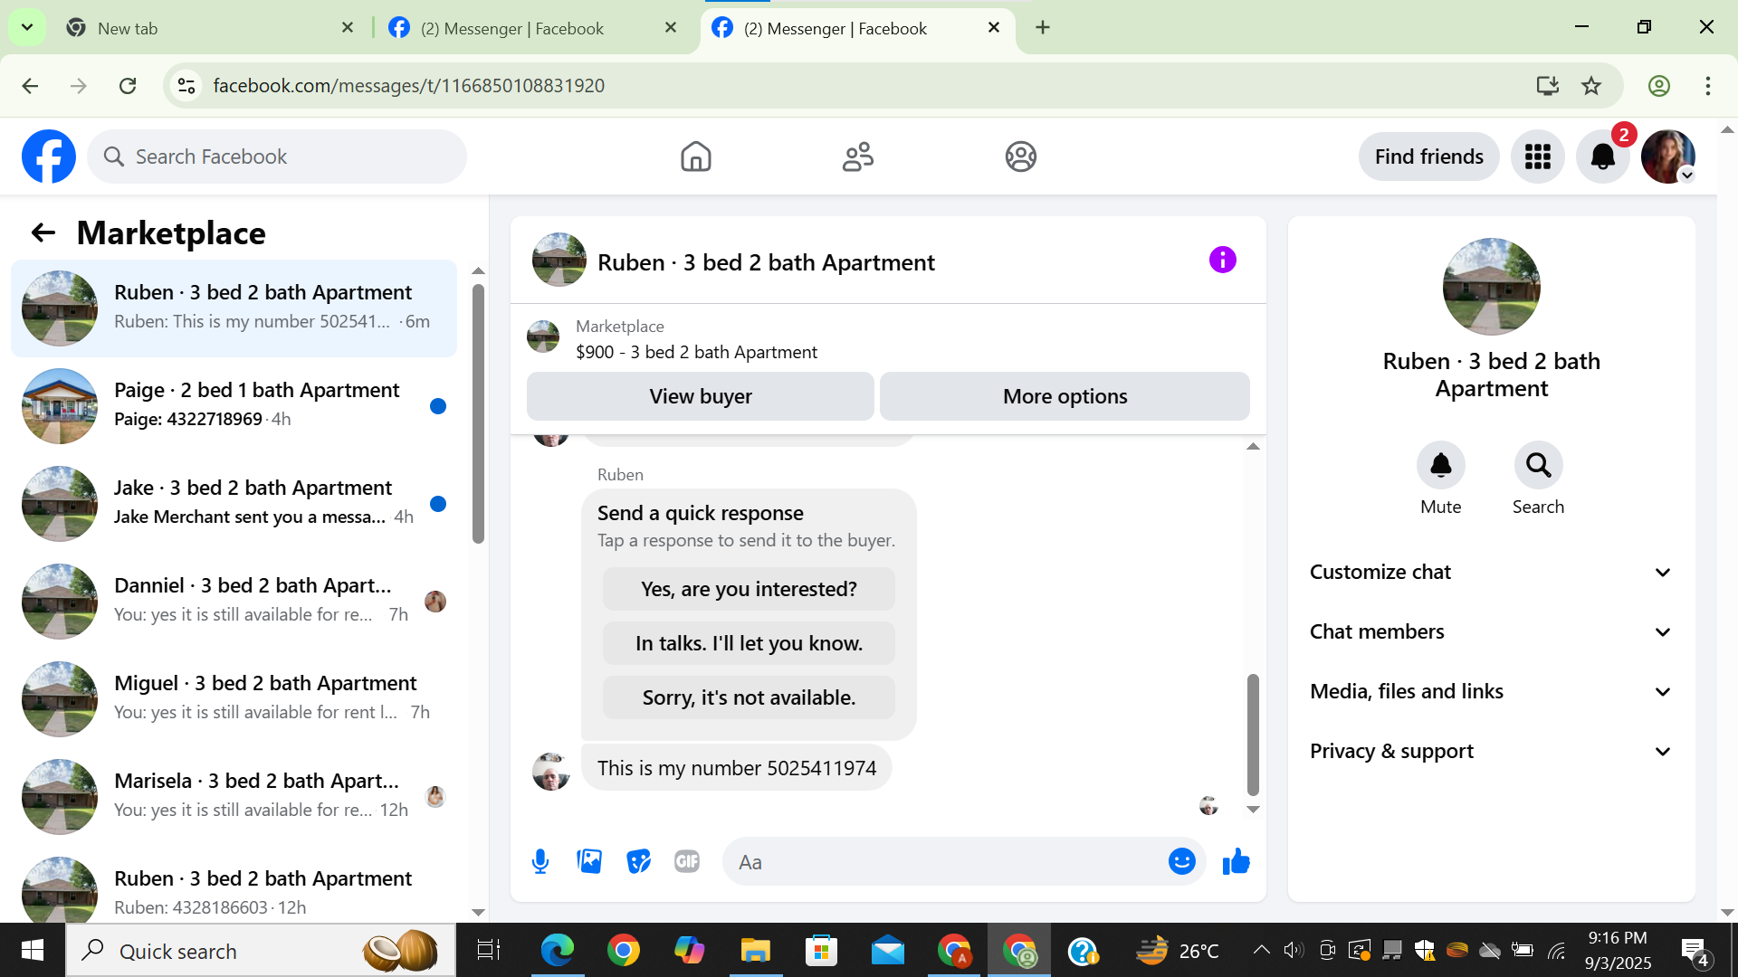Install the app from the address bar icon

pos(1547,86)
